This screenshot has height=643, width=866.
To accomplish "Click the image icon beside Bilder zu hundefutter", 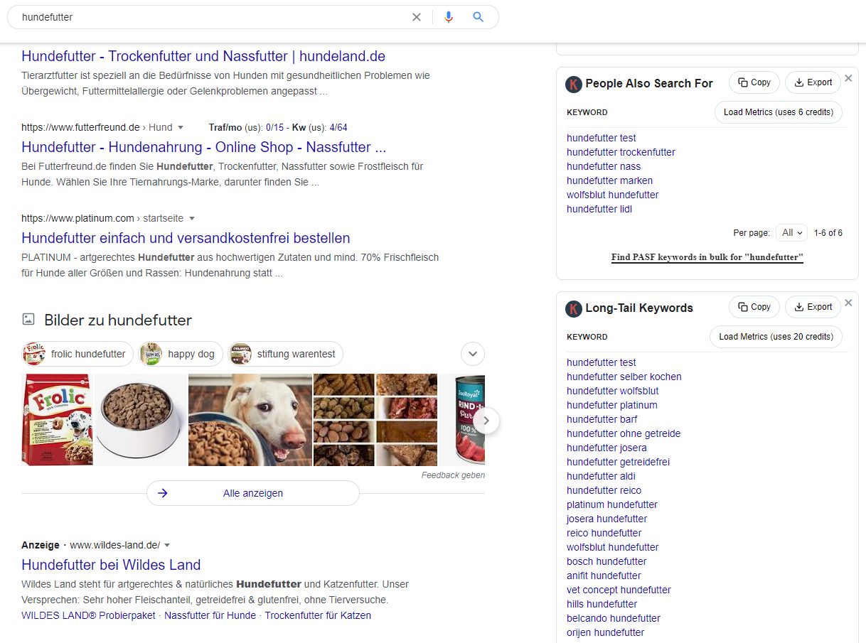I will [28, 320].
